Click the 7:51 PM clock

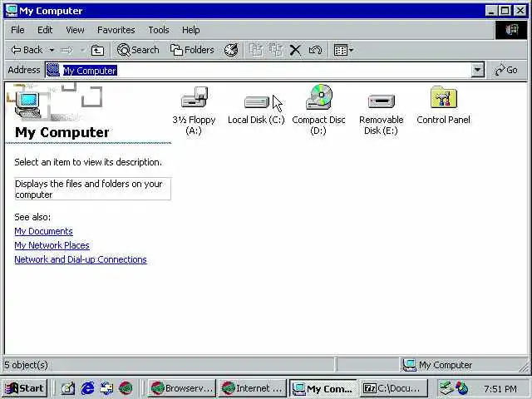[500, 388]
